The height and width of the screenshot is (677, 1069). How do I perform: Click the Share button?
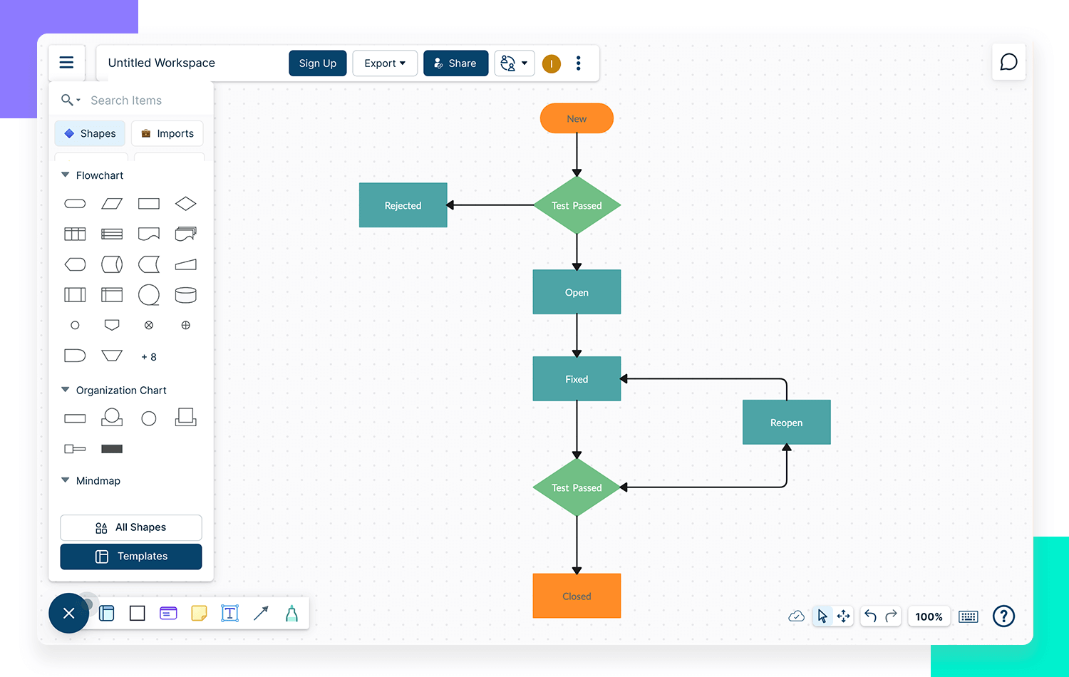456,63
